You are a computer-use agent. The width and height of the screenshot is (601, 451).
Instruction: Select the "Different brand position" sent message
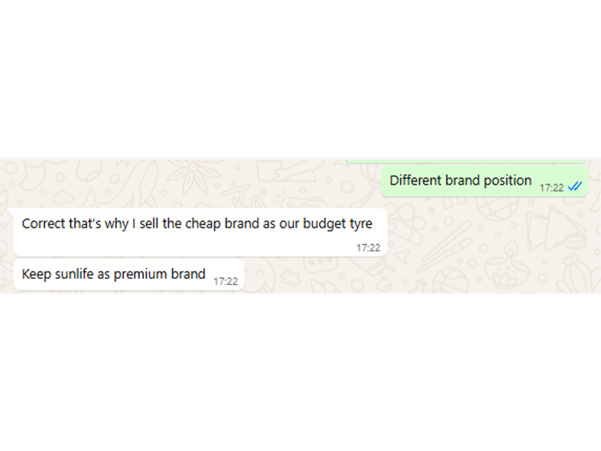tap(460, 180)
